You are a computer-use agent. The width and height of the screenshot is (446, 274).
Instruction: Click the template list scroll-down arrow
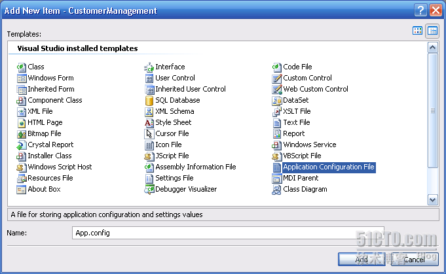coord(432,200)
